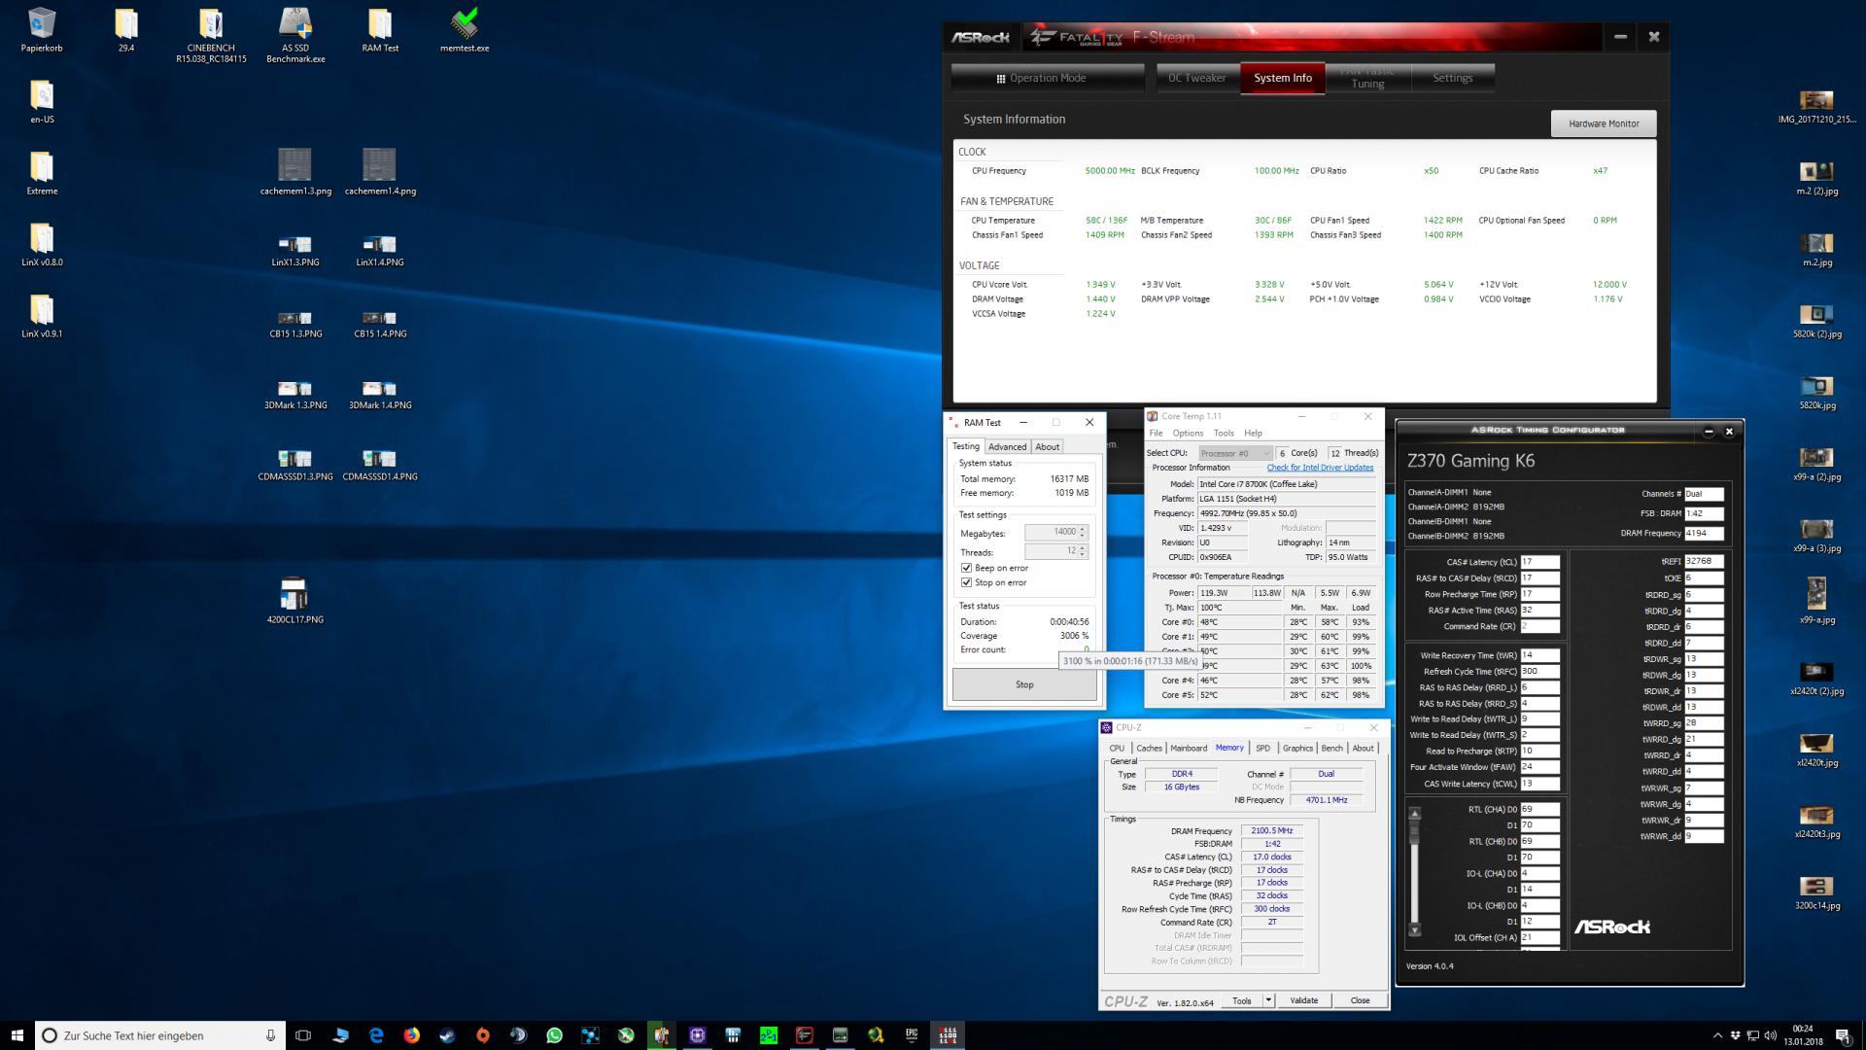The height and width of the screenshot is (1050, 1866).
Task: Open the Caches tab in CPU-Z
Action: (x=1149, y=748)
